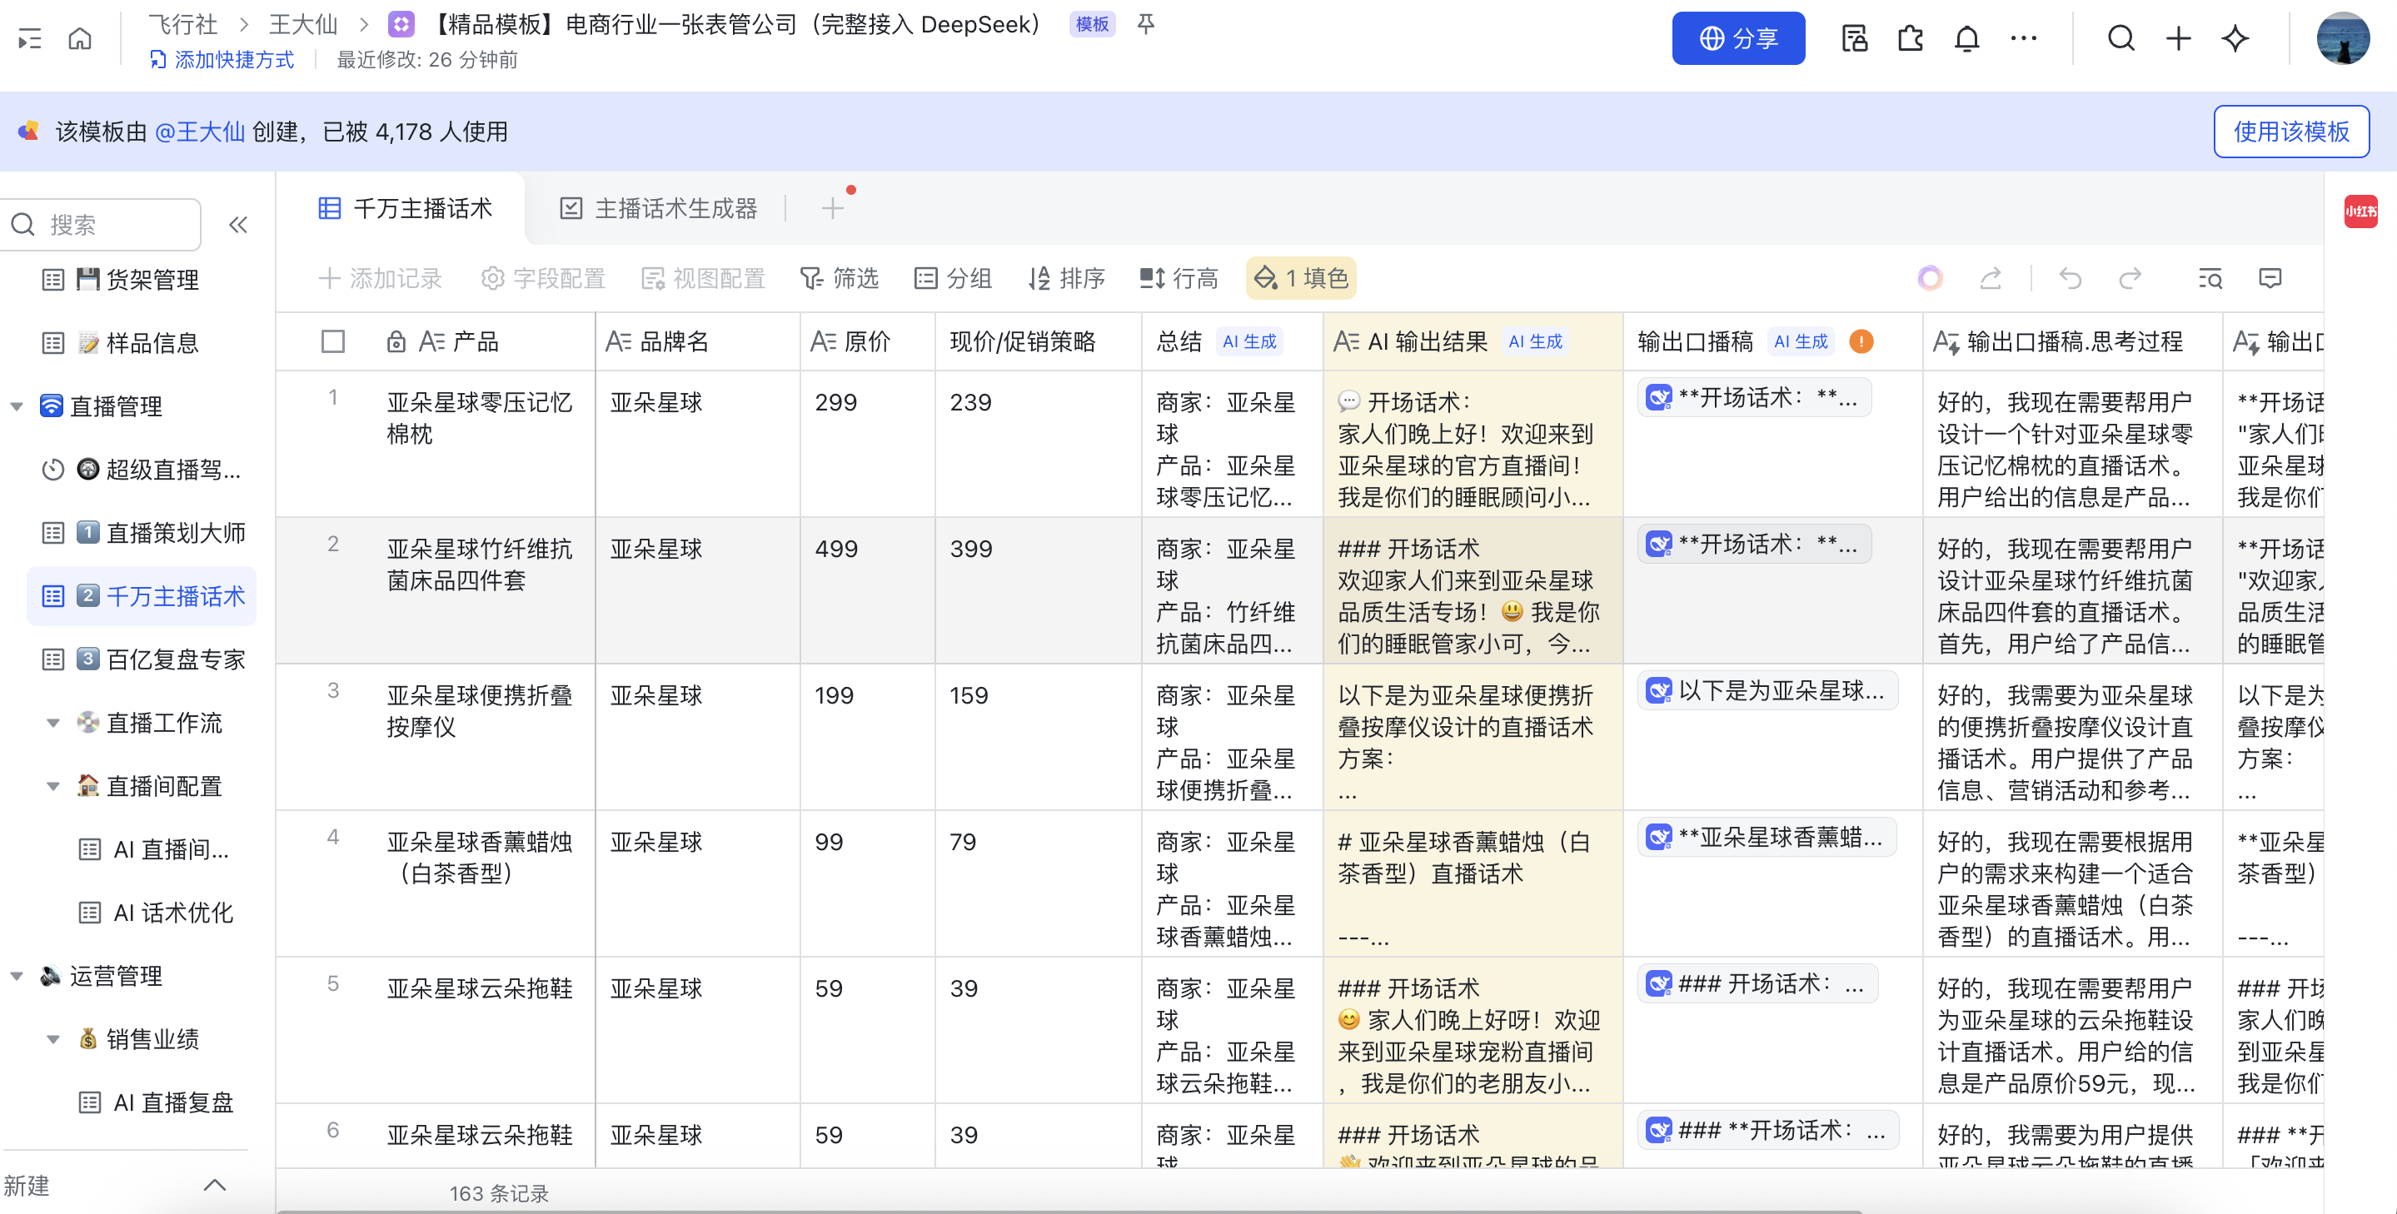Pin the document with the pin icon
Viewport: 2397px width, 1214px height.
(1145, 24)
